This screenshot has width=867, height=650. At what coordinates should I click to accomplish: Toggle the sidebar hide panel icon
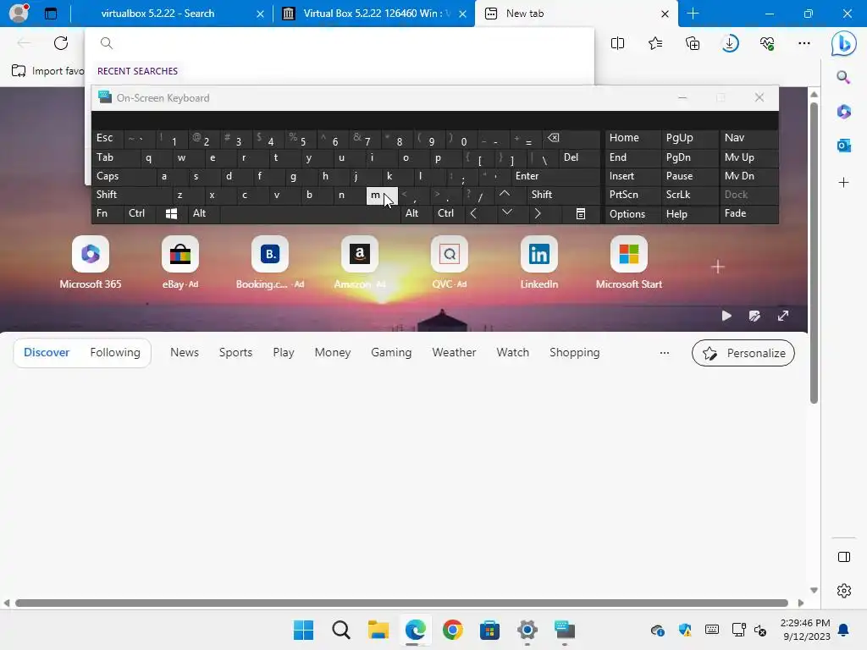coord(844,557)
